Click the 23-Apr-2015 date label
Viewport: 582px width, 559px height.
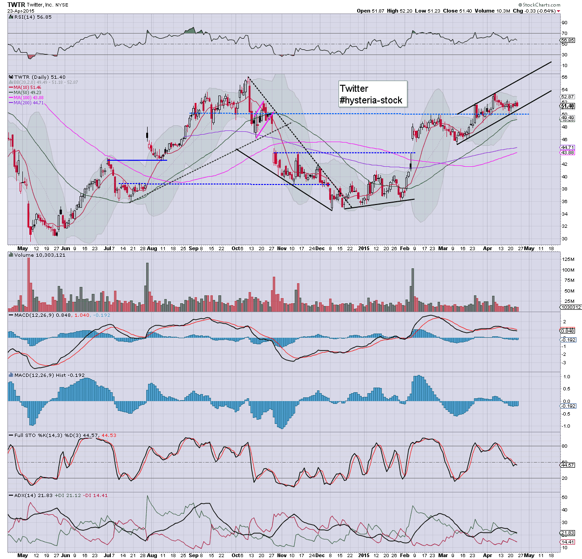[x=21, y=10]
